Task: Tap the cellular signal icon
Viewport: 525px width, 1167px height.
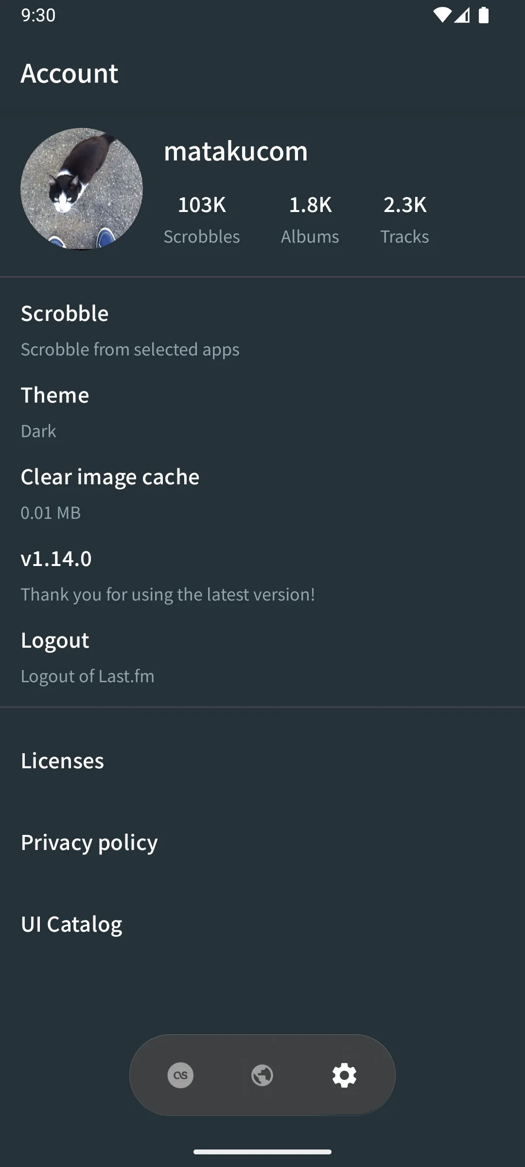Action: click(462, 16)
